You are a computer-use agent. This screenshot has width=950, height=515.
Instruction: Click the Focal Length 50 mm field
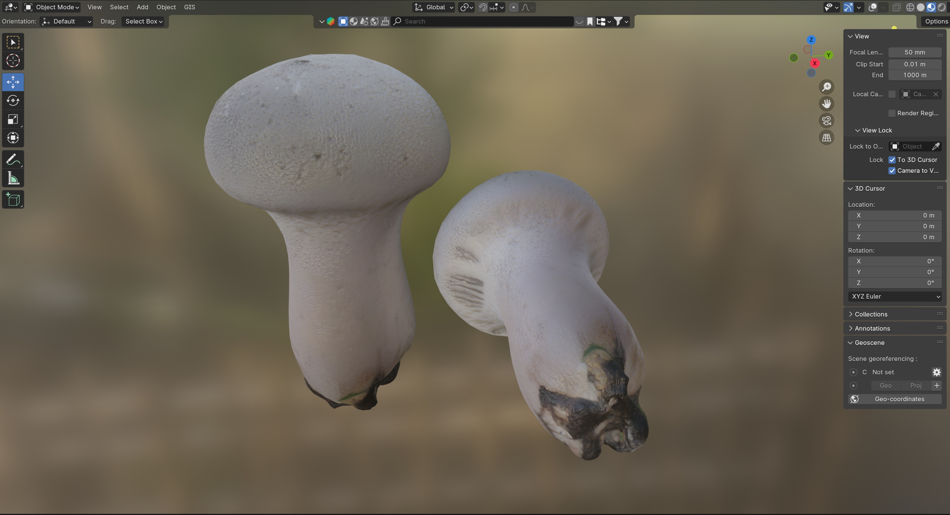click(x=914, y=52)
